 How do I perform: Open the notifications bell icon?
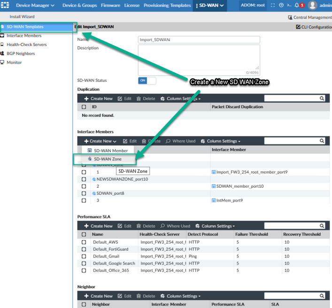click(x=297, y=5)
